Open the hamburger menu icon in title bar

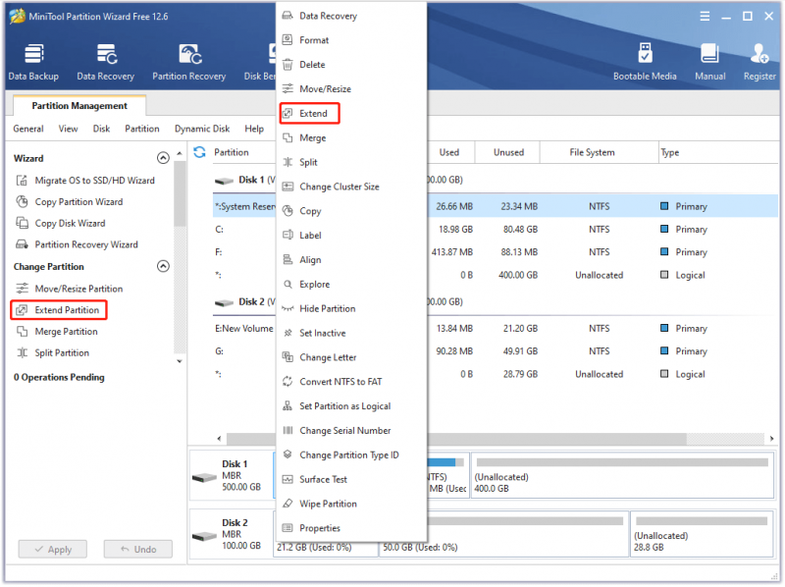point(705,16)
